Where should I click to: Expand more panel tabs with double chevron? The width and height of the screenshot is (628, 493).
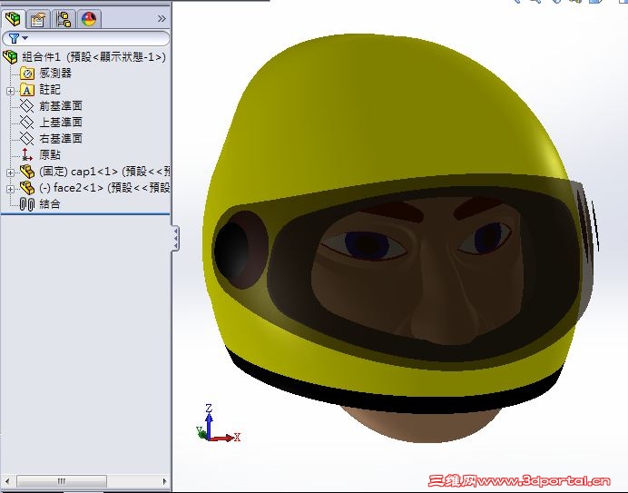162,19
